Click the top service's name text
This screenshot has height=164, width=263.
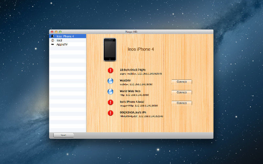tap(133, 70)
